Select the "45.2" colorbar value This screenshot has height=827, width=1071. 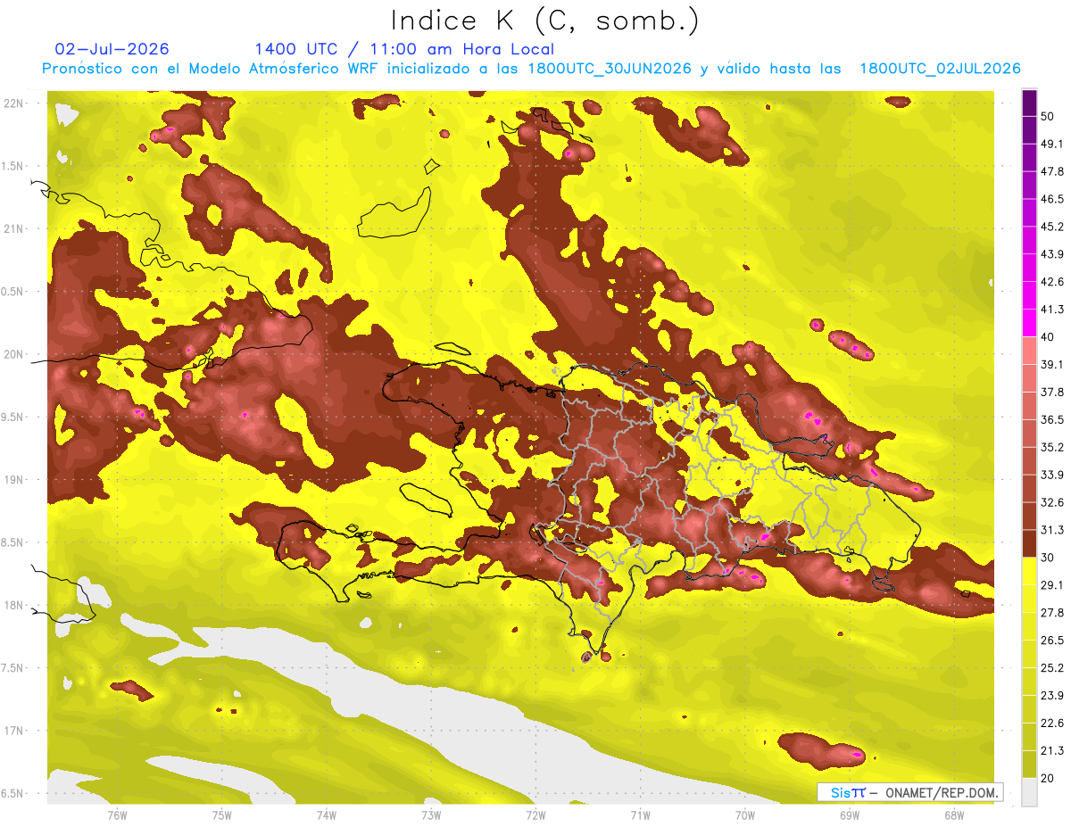coord(1051,227)
